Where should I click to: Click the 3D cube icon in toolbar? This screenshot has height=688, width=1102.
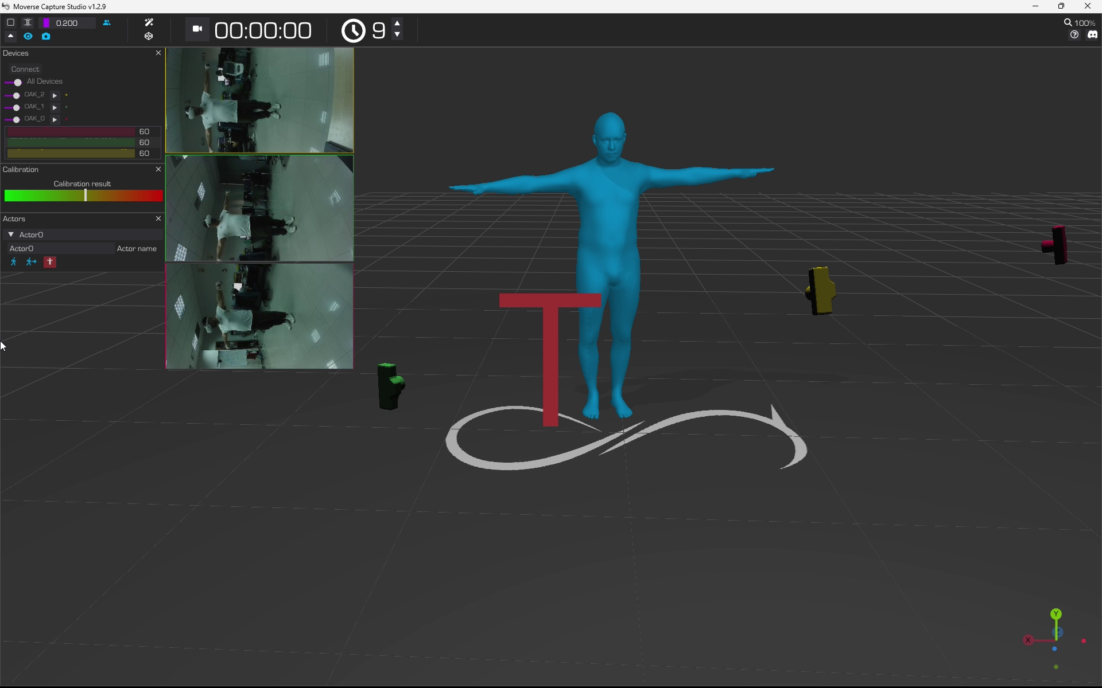click(x=149, y=36)
